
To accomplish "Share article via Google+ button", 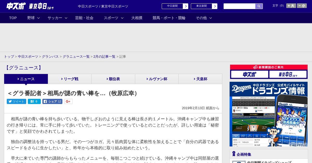I will (x=68, y=101).
